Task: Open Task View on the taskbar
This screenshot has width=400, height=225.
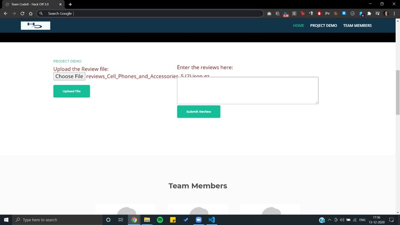Action: 121,220
